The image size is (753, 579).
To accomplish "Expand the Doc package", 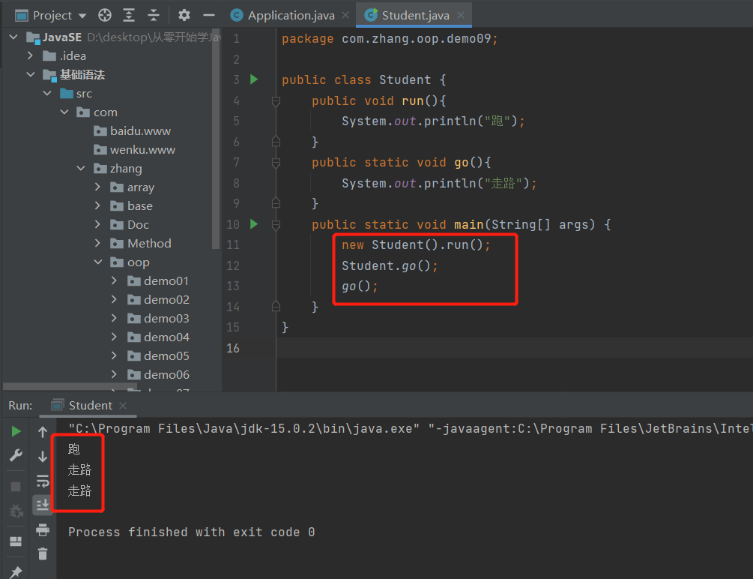I will tap(98, 224).
